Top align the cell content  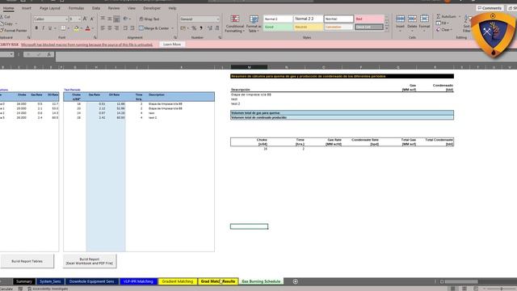[103, 19]
